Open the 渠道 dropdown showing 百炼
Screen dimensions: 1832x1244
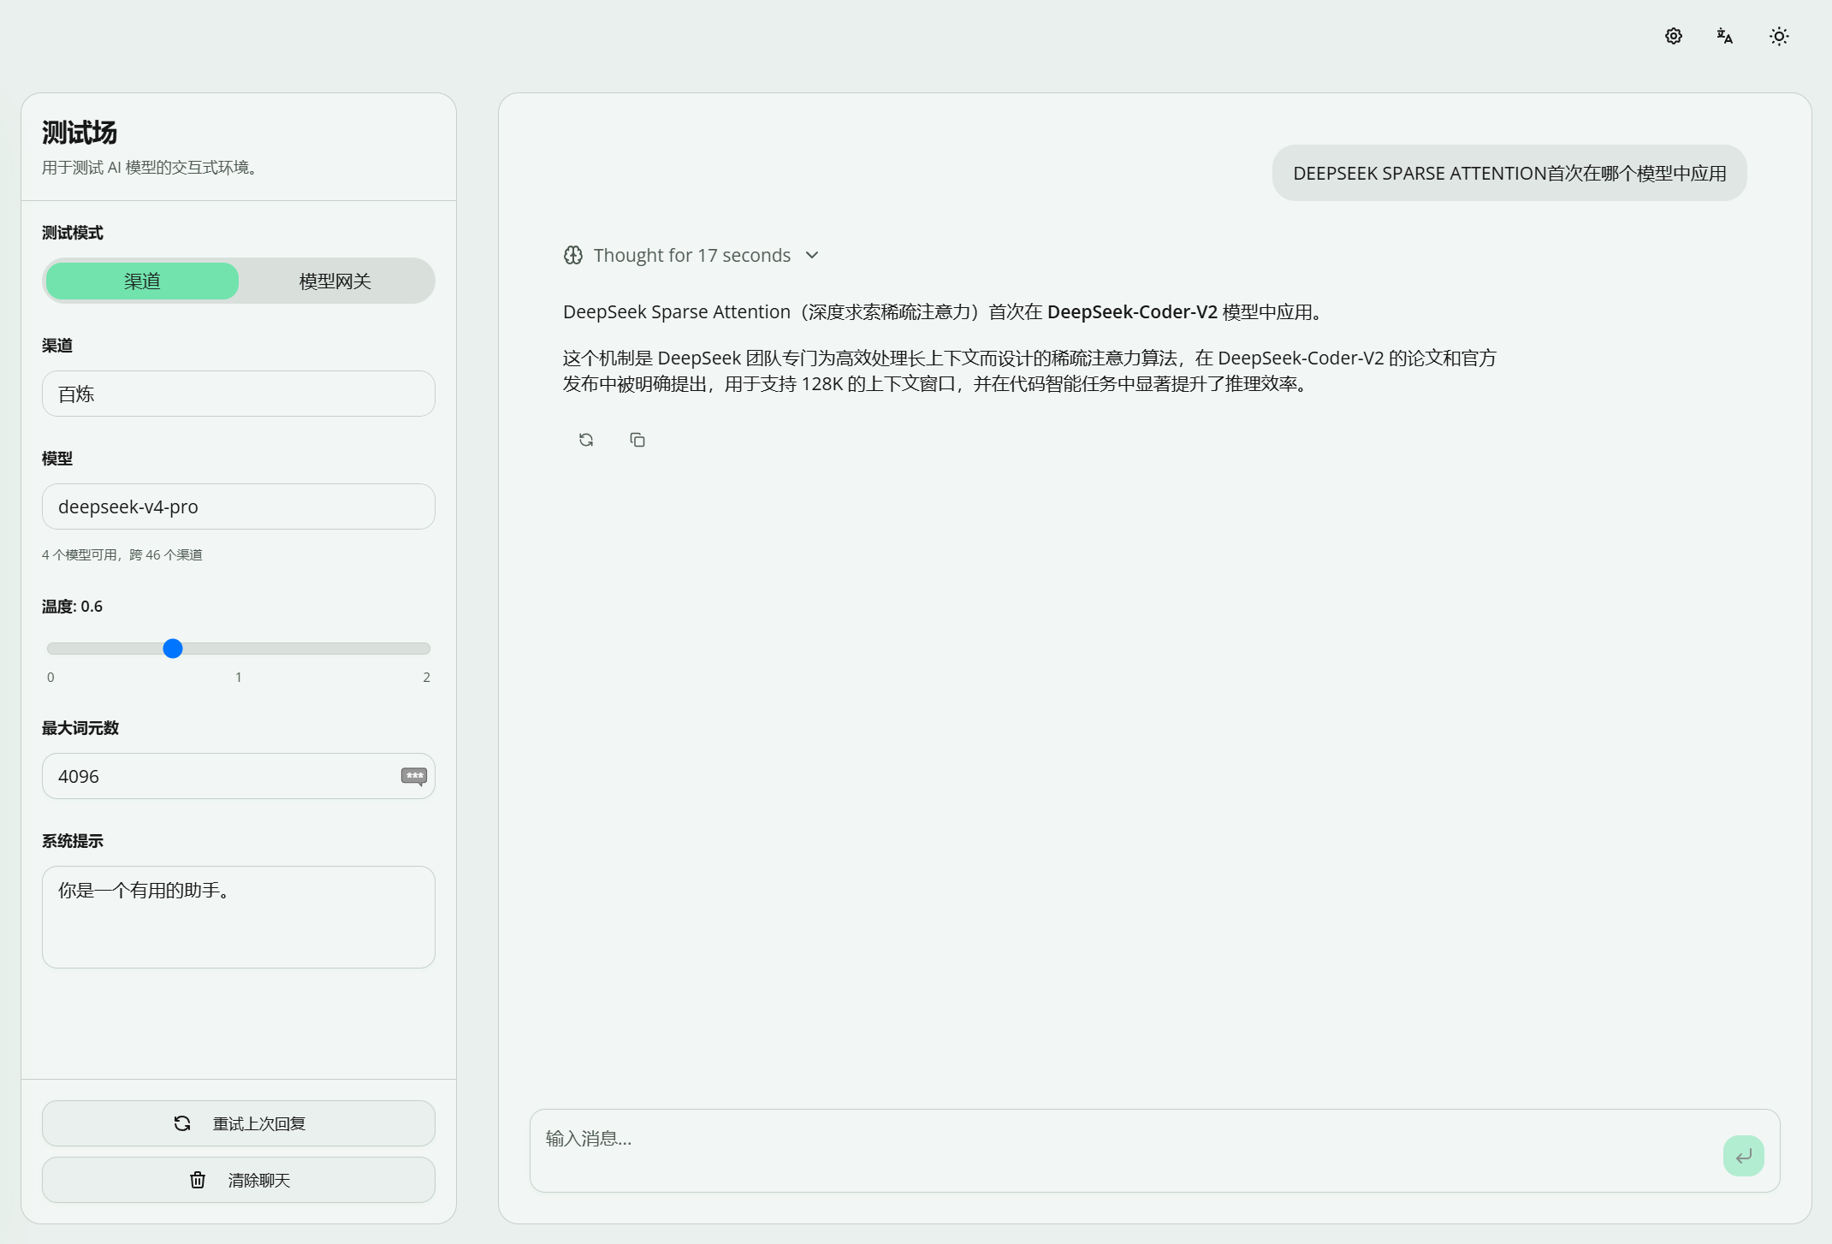[239, 394]
